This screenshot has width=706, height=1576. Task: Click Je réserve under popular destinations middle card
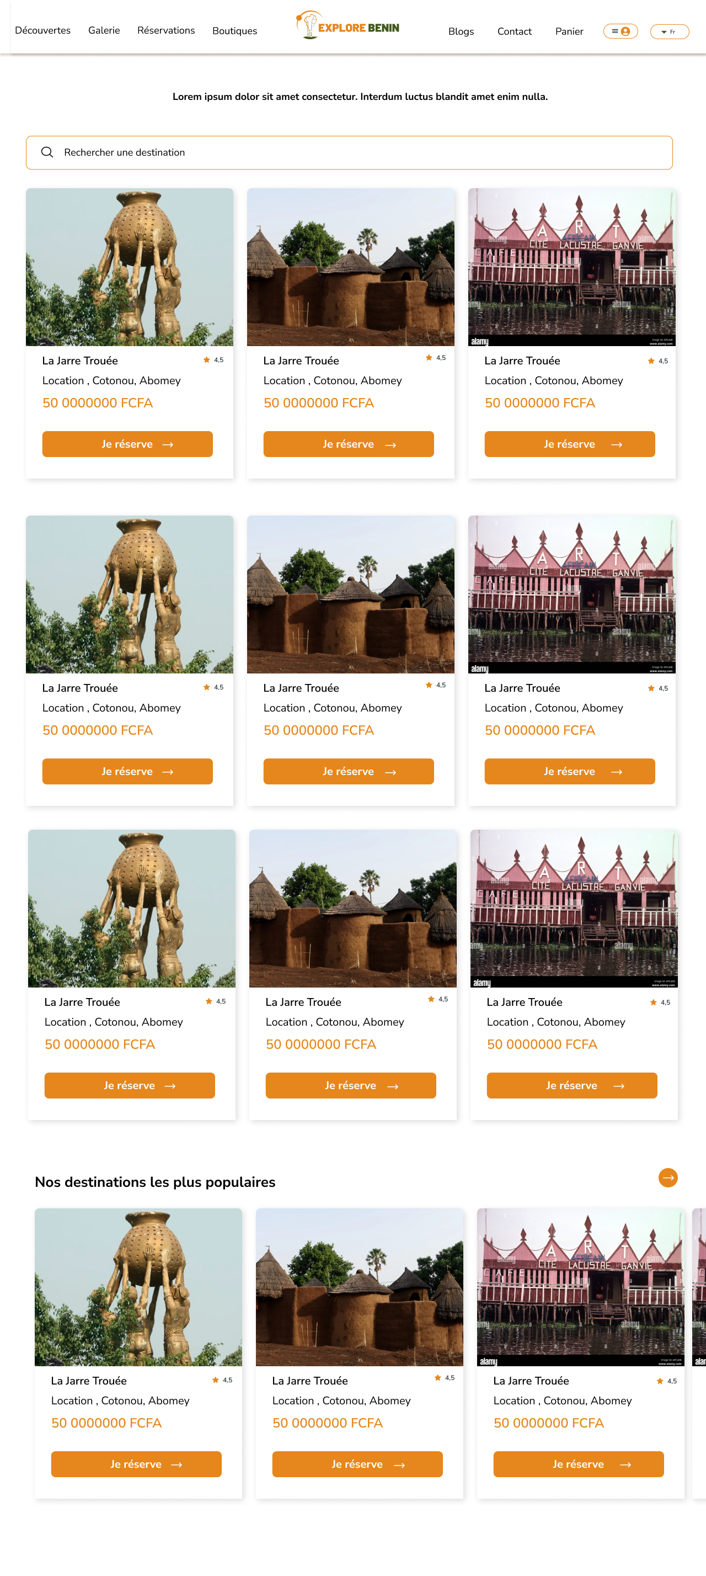click(357, 1464)
